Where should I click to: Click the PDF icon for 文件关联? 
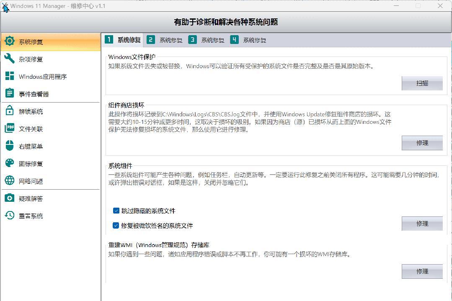[x=10, y=128]
